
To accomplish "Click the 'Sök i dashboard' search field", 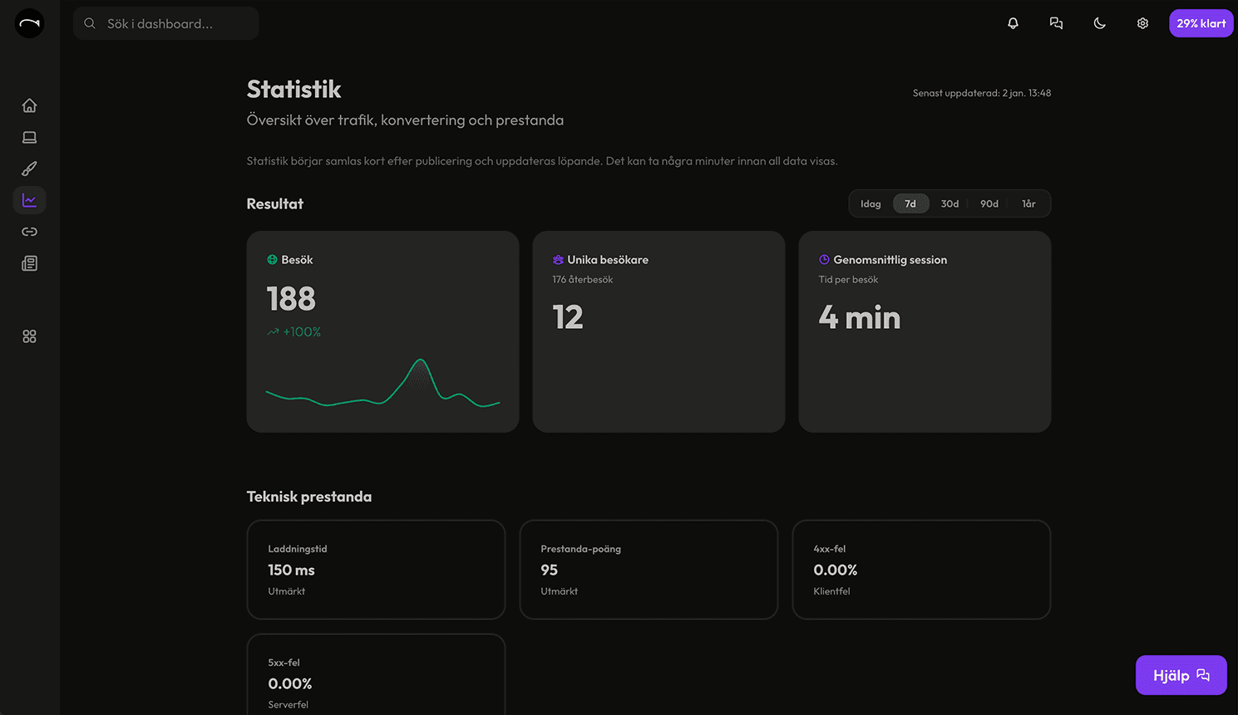I will click(x=165, y=23).
